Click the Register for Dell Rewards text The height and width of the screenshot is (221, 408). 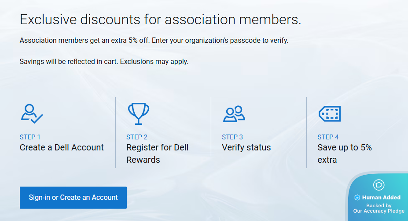(157, 154)
